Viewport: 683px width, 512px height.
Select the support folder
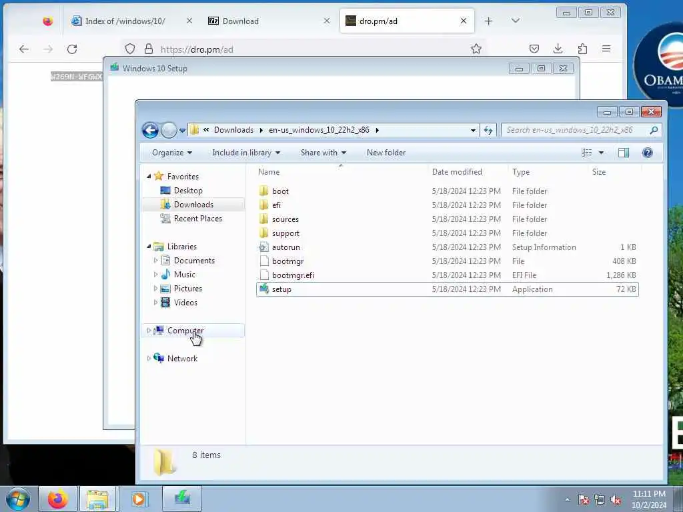click(x=448, y=233)
